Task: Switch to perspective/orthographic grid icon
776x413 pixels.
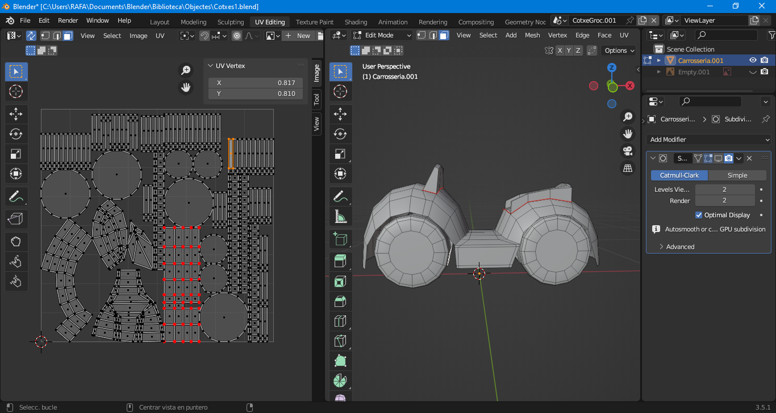Action: click(628, 168)
